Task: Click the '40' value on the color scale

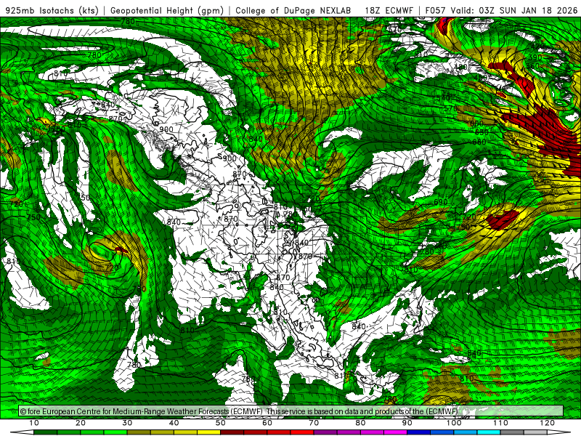Action: [174, 423]
